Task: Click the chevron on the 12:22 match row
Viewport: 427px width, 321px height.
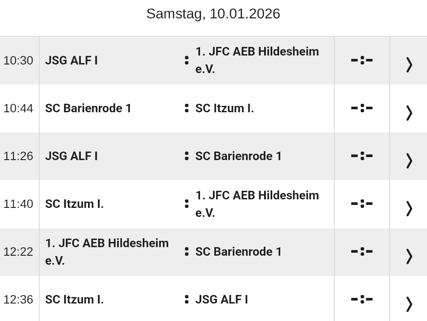Action: 409,256
